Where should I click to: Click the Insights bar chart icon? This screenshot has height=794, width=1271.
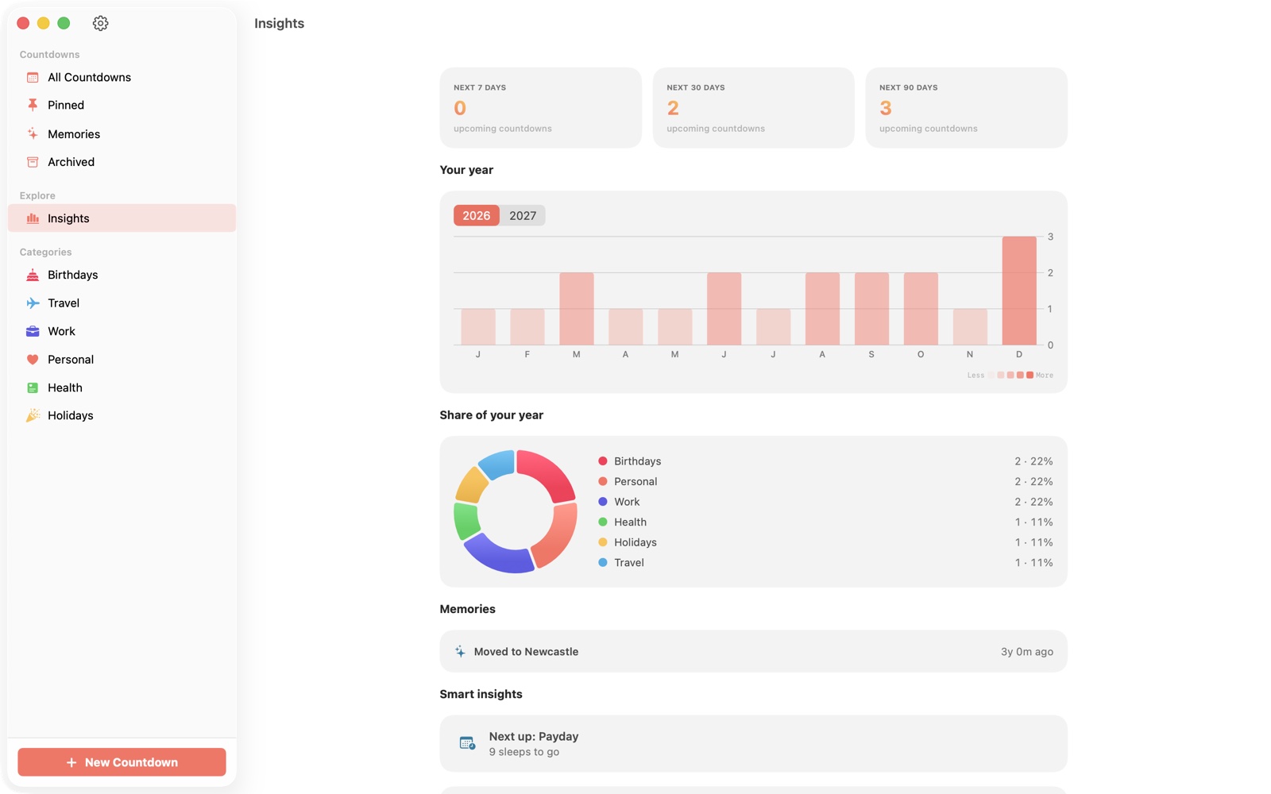(33, 218)
